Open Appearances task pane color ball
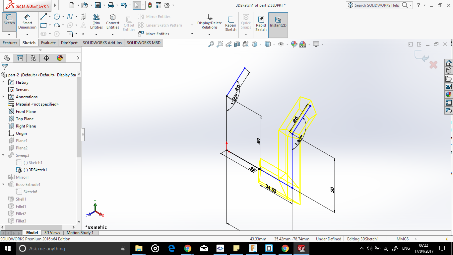453x255 pixels. tap(448, 94)
